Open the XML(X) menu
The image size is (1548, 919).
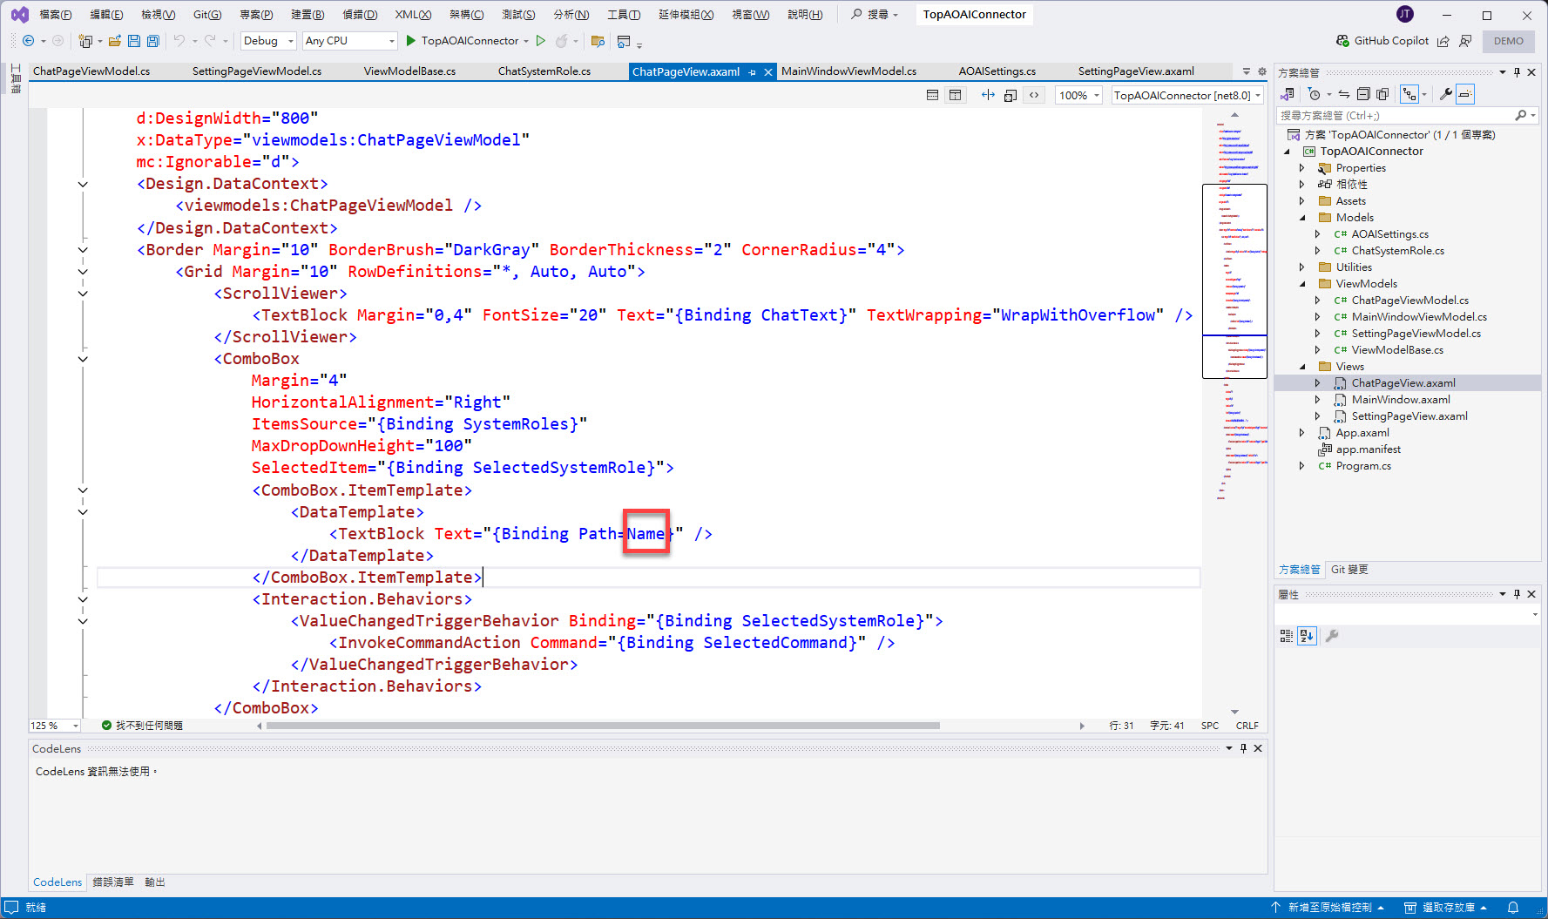tap(413, 14)
